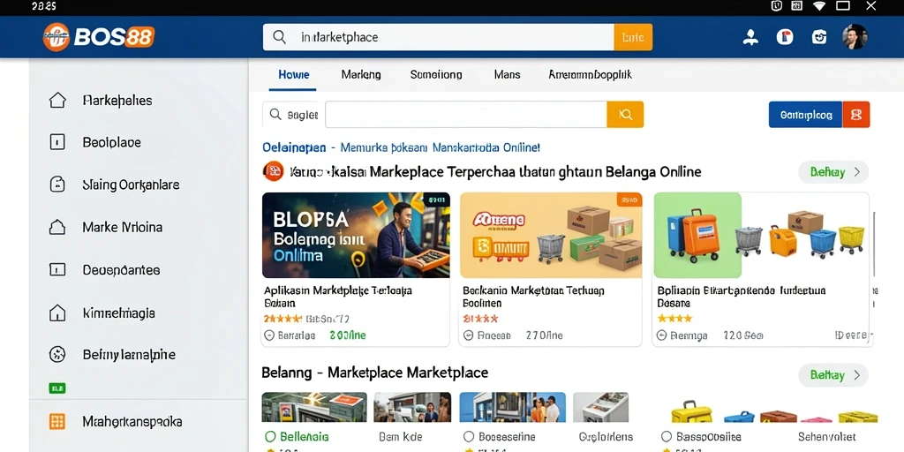This screenshot has height=452, width=904.
Task: Click the circle icon beside Bemmga
Action: [662, 335]
